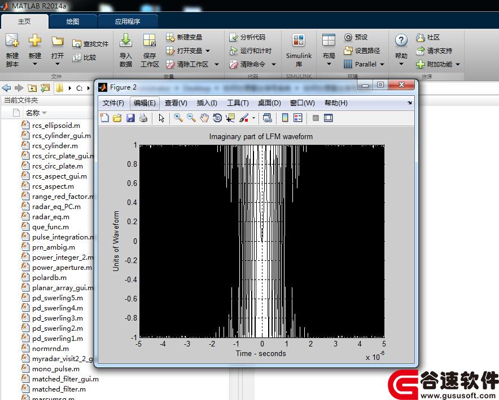Viewport: 499px width, 400px height.
Task: Click 查找文件 (Find Files) in the ribbon
Action: (x=91, y=44)
